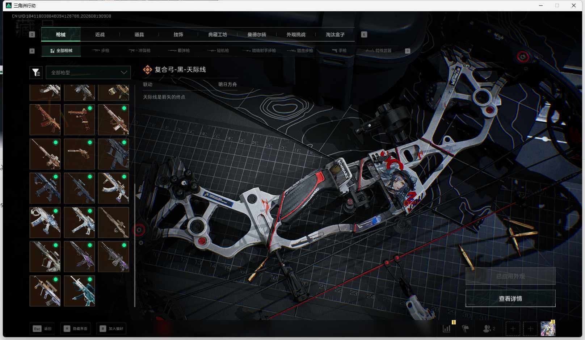Click the second empty squad invite slot
Image resolution: width=585 pixels, height=340 pixels.
tap(530, 329)
